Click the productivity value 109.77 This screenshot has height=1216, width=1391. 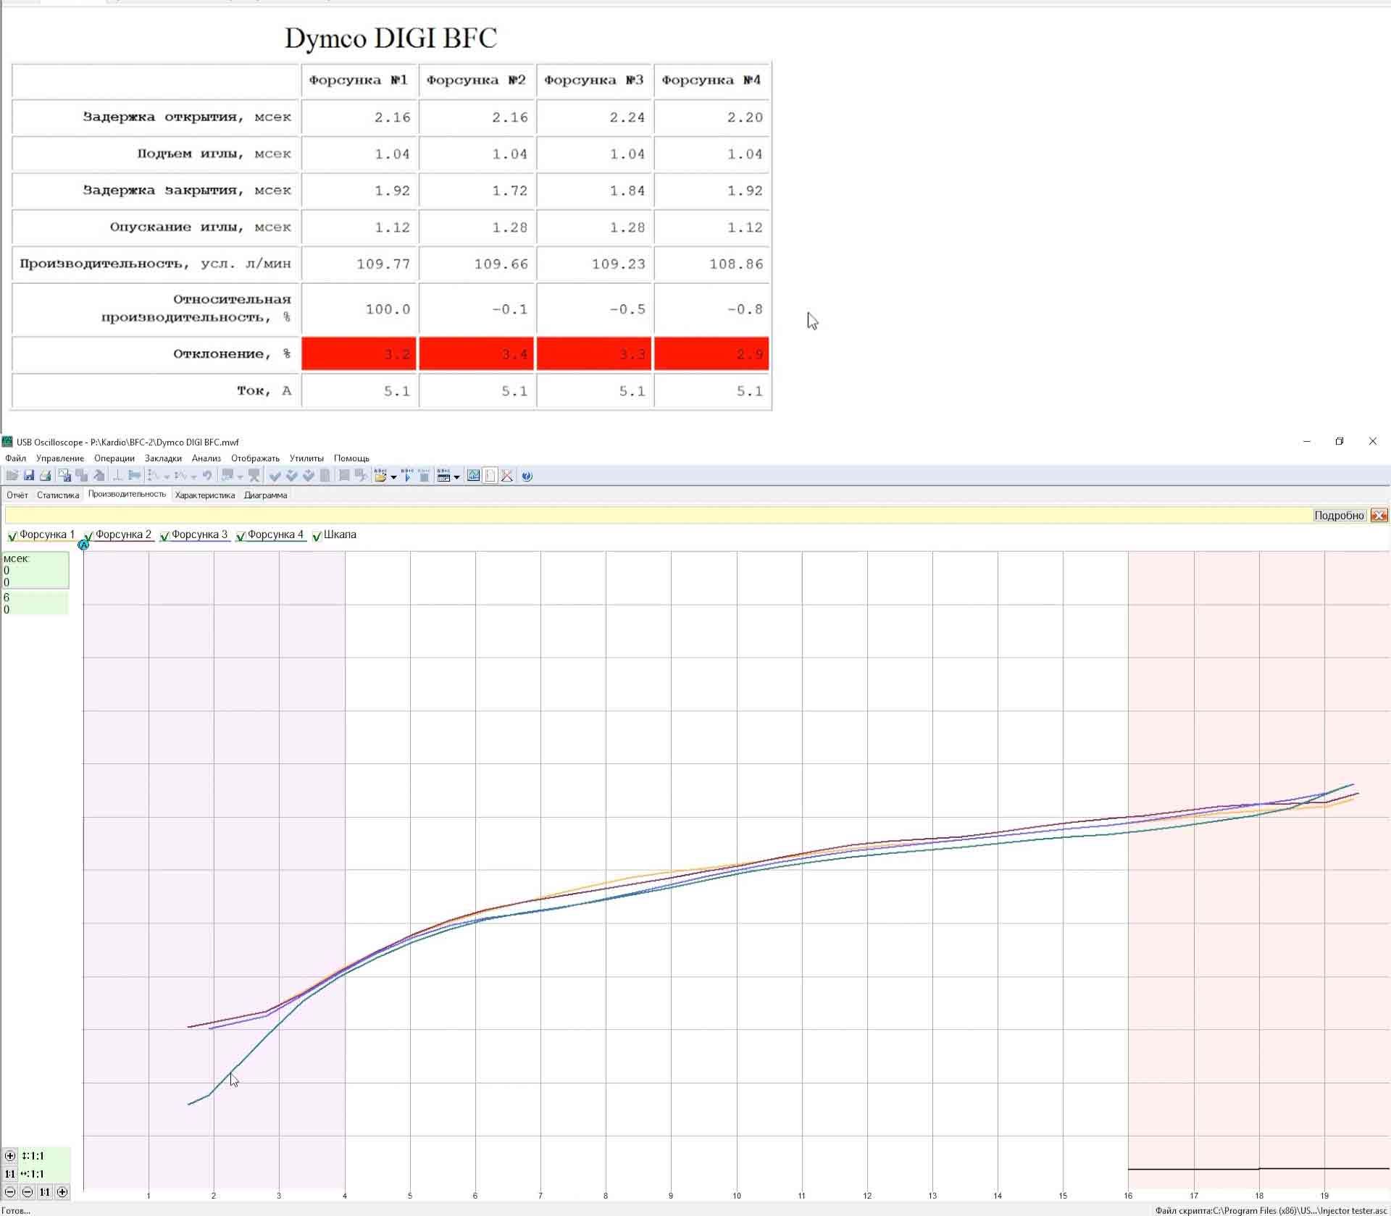click(383, 264)
